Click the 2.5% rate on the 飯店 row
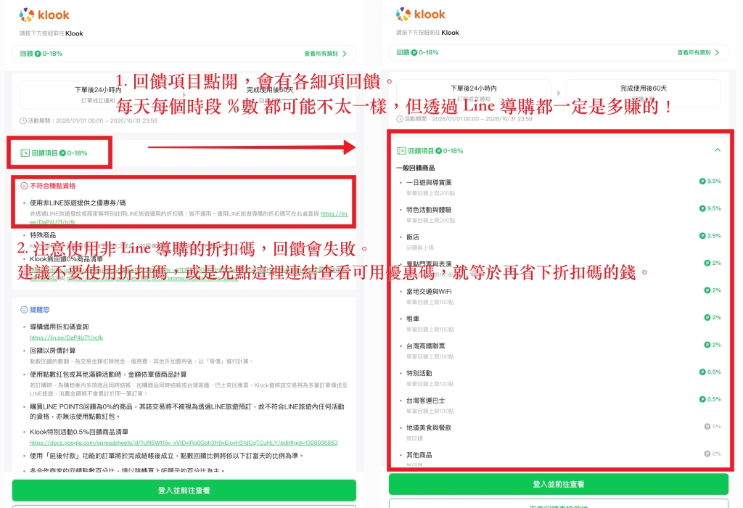The height and width of the screenshot is (508, 743). point(714,236)
